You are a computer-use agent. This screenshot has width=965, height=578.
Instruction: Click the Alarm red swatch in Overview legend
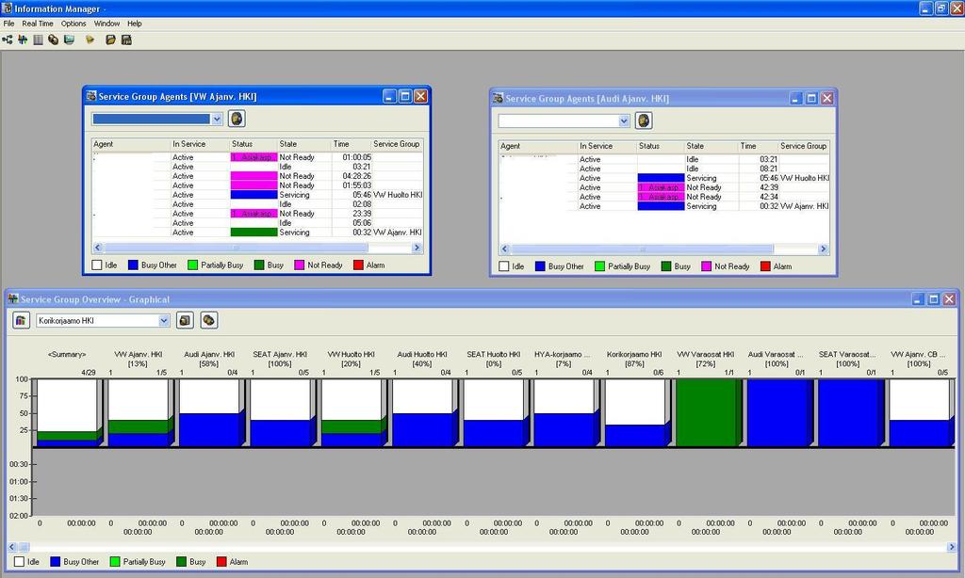point(221,561)
